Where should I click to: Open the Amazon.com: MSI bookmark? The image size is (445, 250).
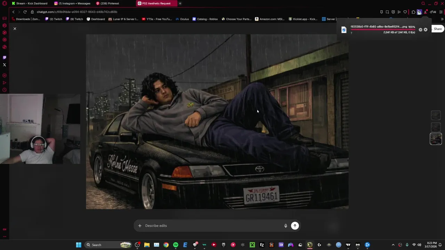[x=270, y=19]
